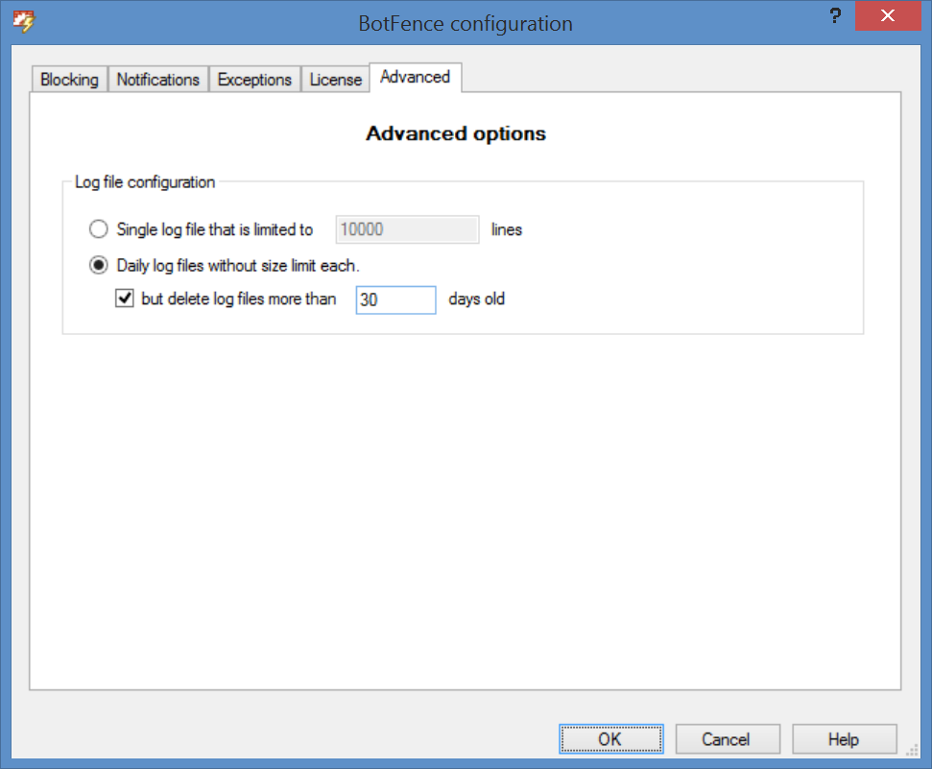Show the License tab

coord(335,80)
